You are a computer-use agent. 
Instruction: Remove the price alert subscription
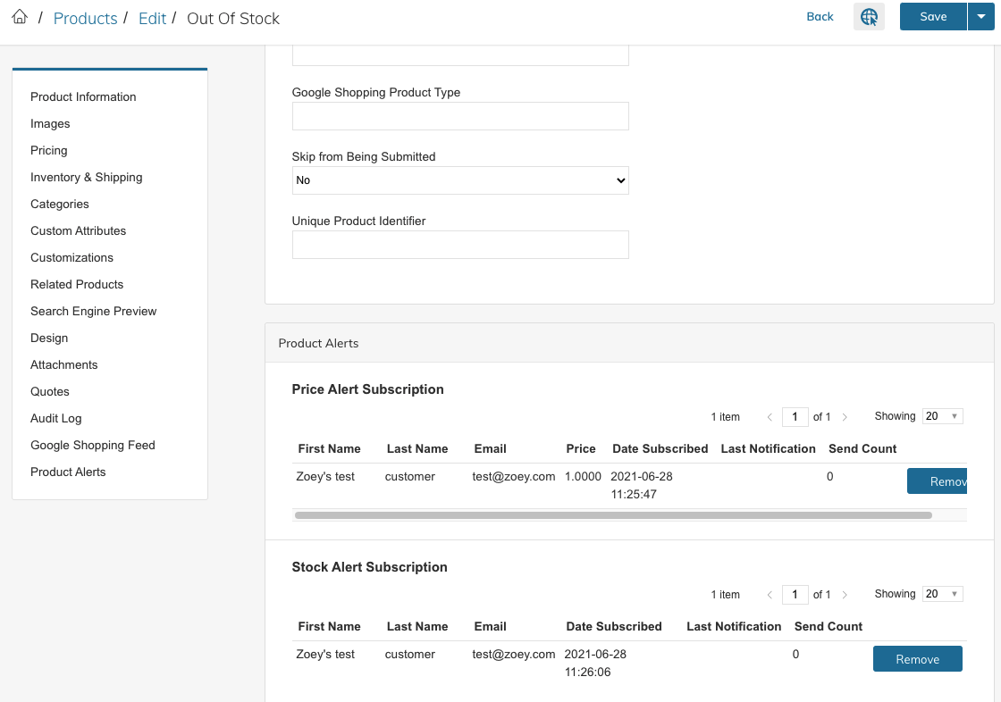point(938,481)
